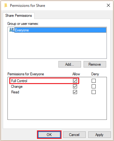Screen dimensions: 114x141
Task: Select the Share Permissions tab
Action: [19, 16]
